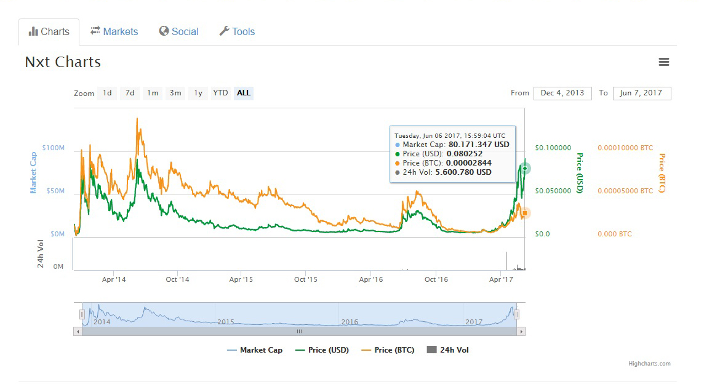This screenshot has height=384, width=704.
Task: Click the To date field
Action: pyautogui.click(x=642, y=93)
